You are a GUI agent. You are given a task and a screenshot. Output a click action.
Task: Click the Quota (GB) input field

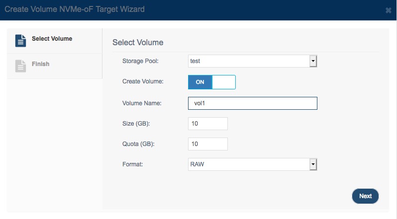pos(208,144)
